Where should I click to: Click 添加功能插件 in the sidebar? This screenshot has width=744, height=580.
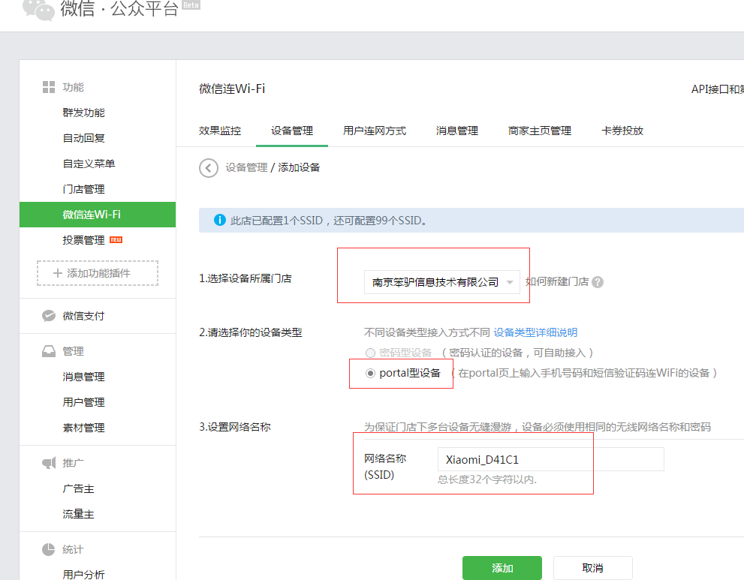(x=98, y=273)
